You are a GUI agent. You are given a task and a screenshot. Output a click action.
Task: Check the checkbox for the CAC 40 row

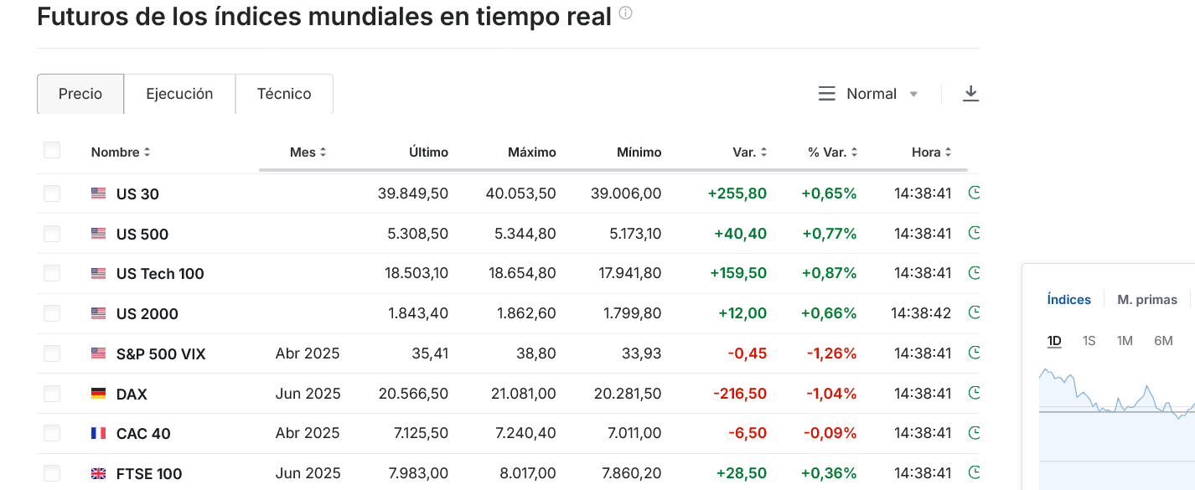[x=52, y=433]
